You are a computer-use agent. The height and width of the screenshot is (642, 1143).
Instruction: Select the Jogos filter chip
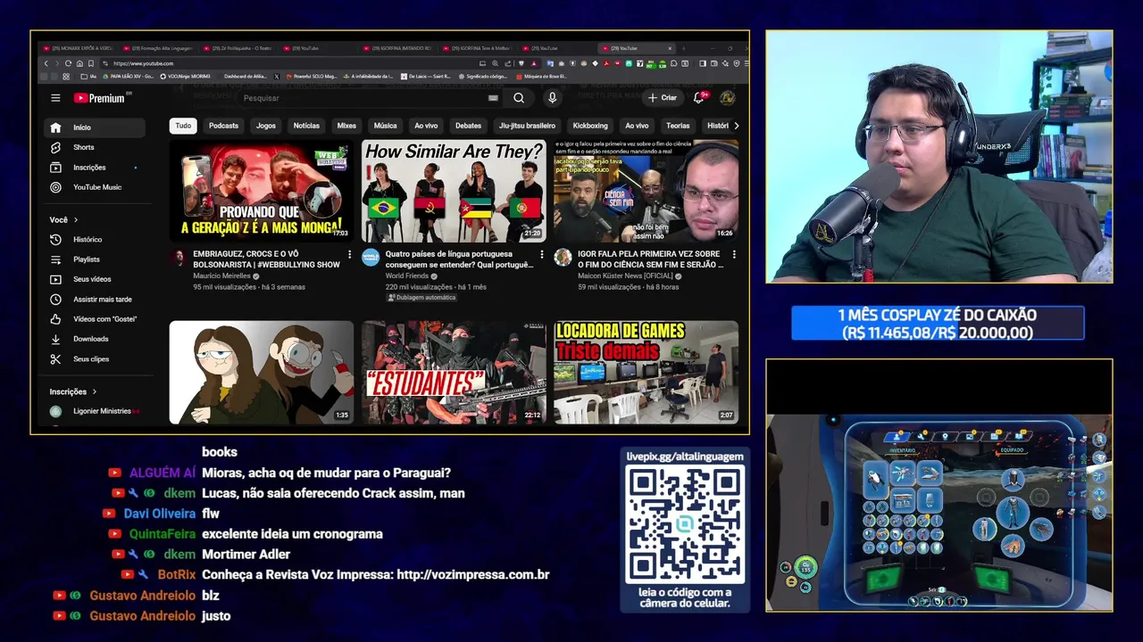pos(266,126)
